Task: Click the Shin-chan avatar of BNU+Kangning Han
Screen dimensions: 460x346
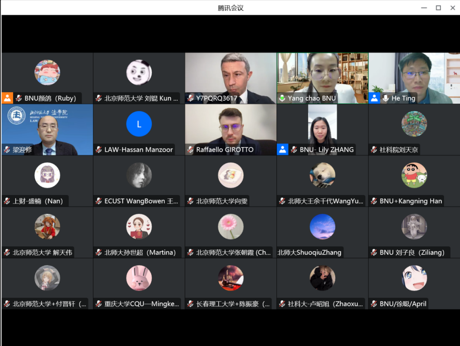Action: (x=414, y=175)
